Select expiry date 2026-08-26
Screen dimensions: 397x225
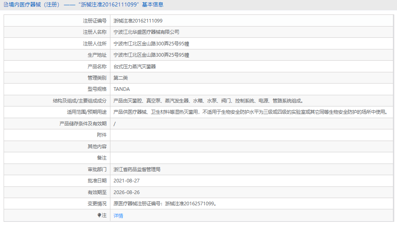pos(126,192)
